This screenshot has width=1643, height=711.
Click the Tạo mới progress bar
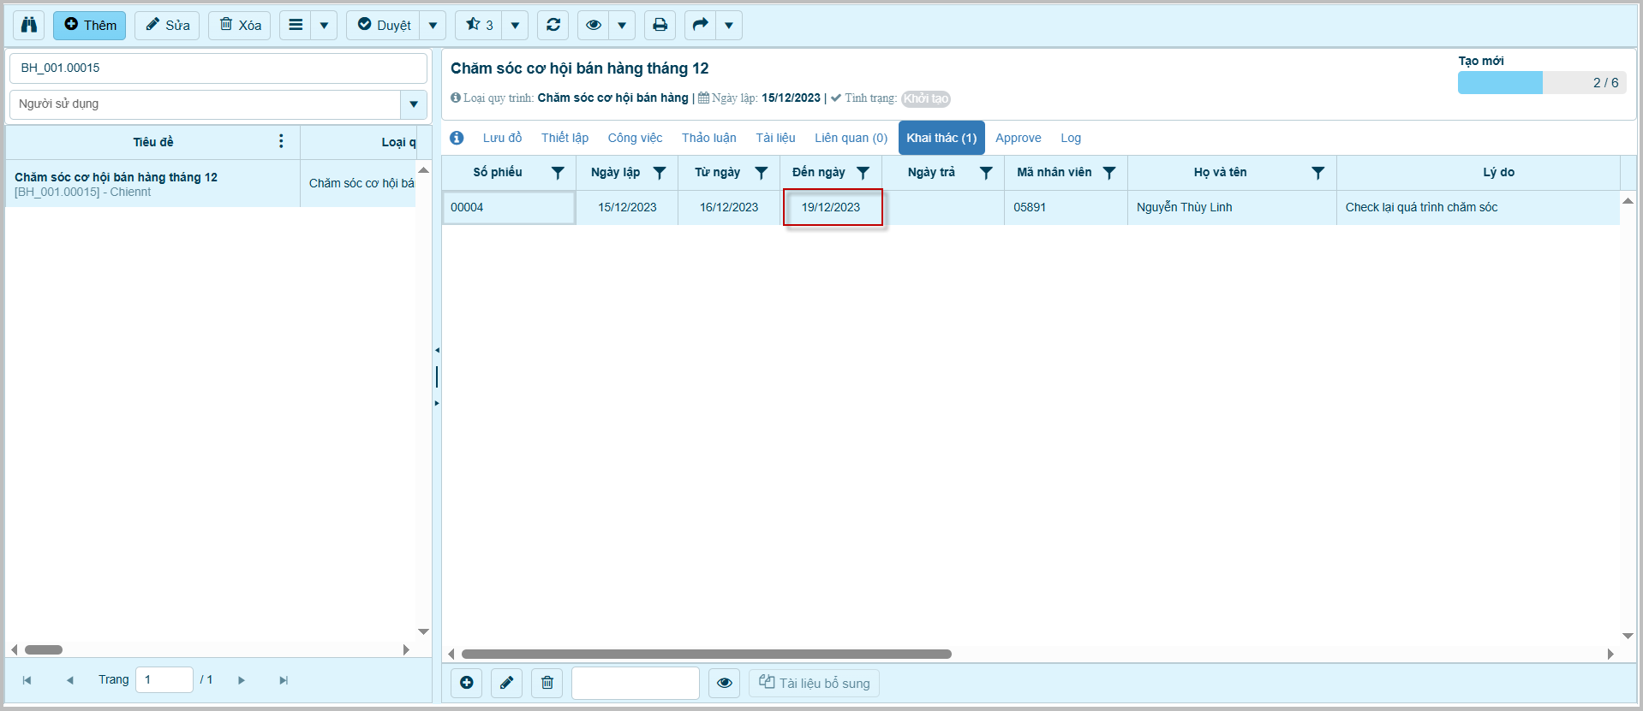pos(1541,82)
